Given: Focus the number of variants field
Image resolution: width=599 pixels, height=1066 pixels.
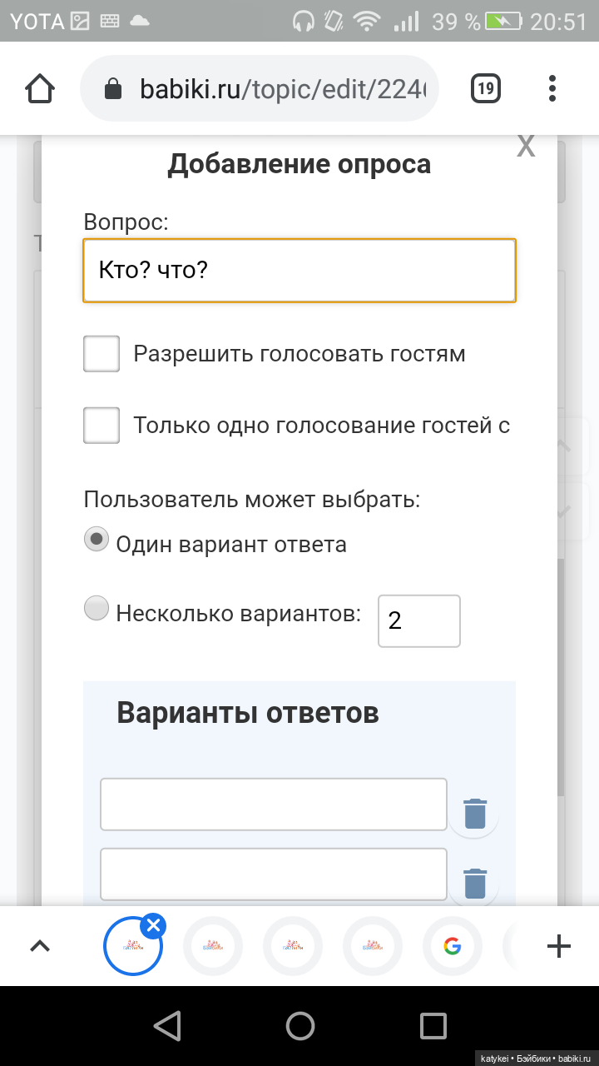Looking at the screenshot, I should (418, 620).
